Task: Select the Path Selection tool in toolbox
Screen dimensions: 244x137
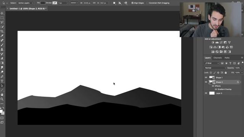Action: pyautogui.click(x=2, y=86)
